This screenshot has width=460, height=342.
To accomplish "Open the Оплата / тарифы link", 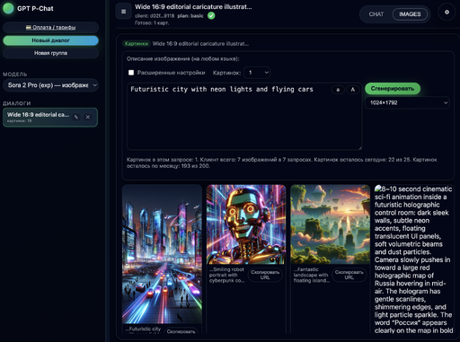I will click(50, 27).
